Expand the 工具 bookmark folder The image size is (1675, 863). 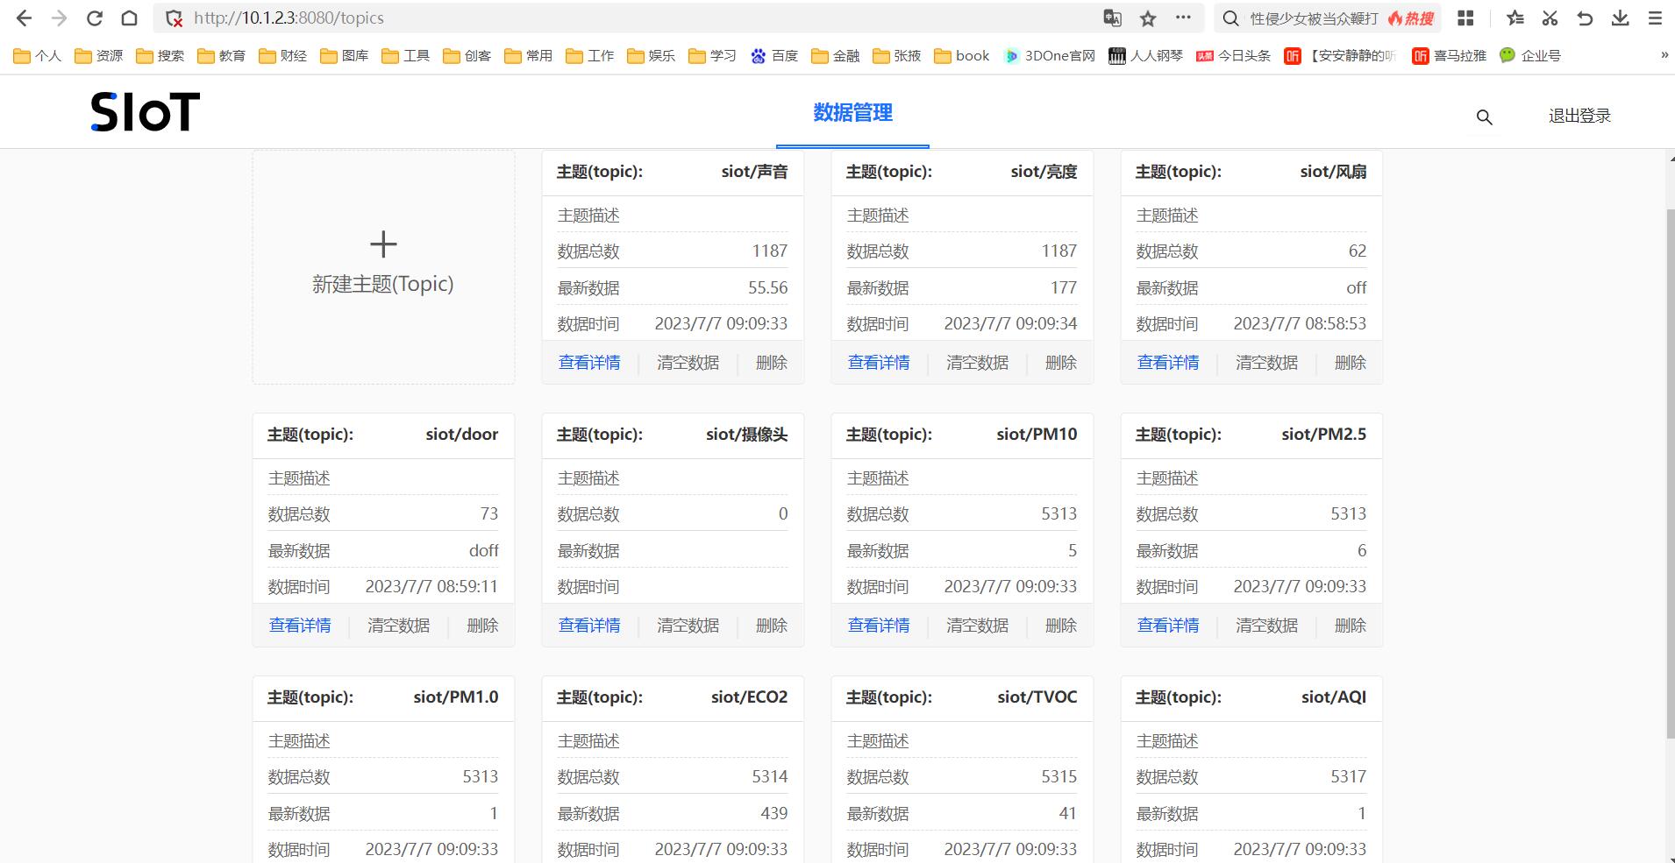tap(405, 55)
